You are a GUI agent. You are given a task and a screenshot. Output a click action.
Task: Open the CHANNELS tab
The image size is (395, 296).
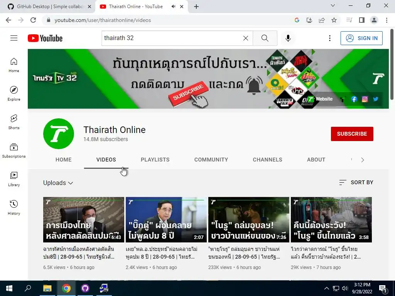(268, 160)
